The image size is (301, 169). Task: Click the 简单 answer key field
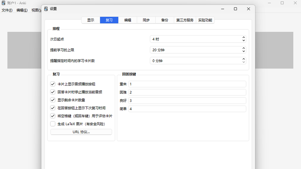click(x=187, y=109)
